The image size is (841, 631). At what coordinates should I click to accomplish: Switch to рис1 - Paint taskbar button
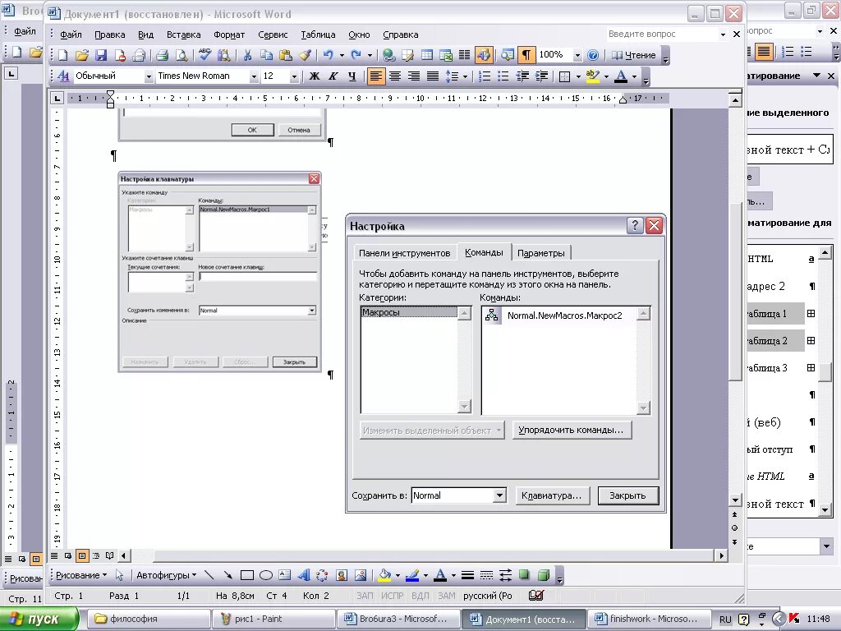(x=273, y=619)
